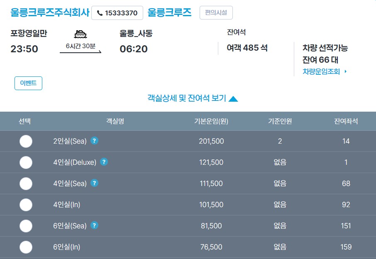Click the 이벤트 button
Image resolution: width=376 pixels, height=259 pixels.
coord(28,83)
